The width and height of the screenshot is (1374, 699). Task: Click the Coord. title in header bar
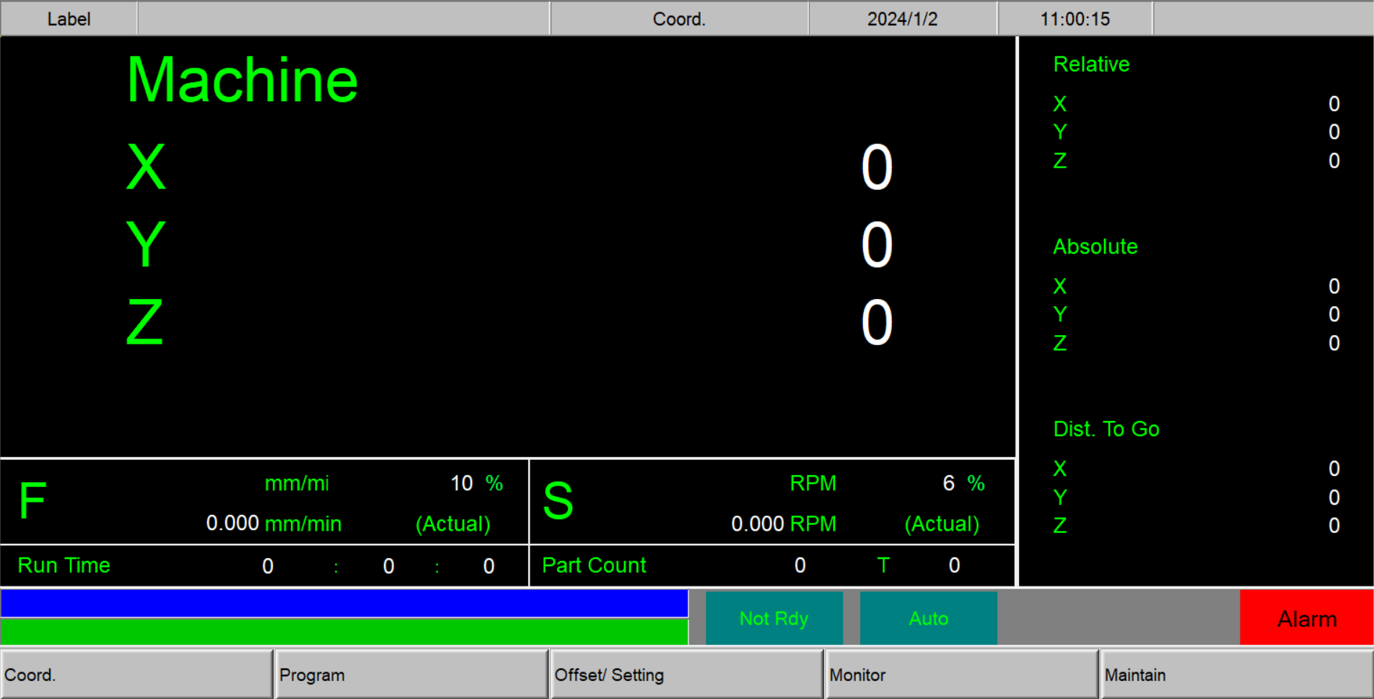[x=679, y=19]
